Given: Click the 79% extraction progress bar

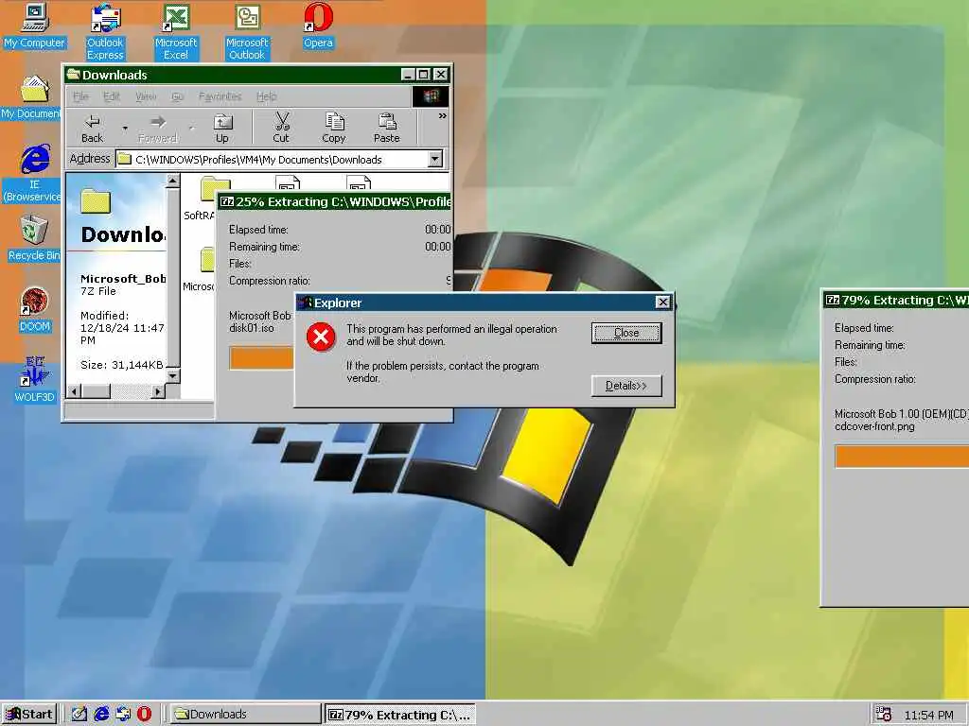Looking at the screenshot, I should point(902,457).
